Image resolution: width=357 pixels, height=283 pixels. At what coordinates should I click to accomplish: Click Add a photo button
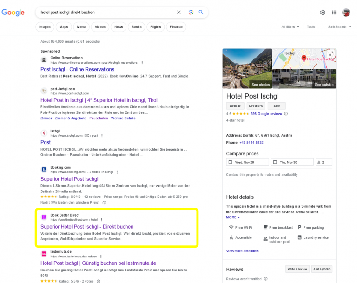(x=322, y=269)
